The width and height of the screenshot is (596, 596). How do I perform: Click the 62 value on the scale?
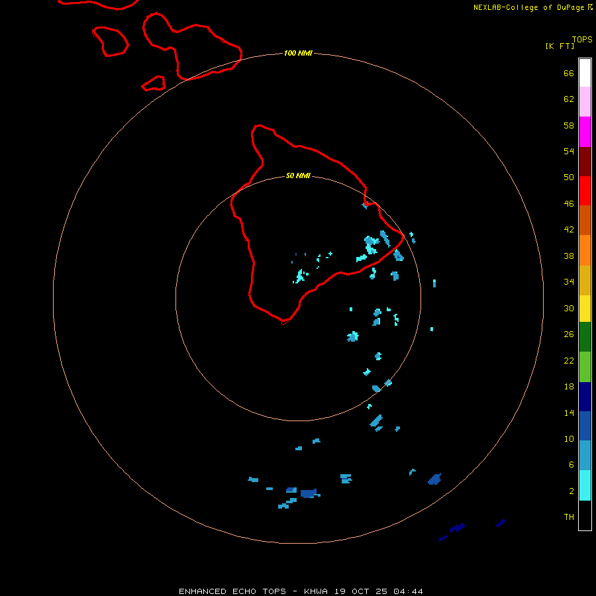click(569, 99)
